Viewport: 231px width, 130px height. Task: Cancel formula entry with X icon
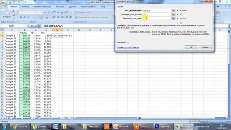point(32,26)
